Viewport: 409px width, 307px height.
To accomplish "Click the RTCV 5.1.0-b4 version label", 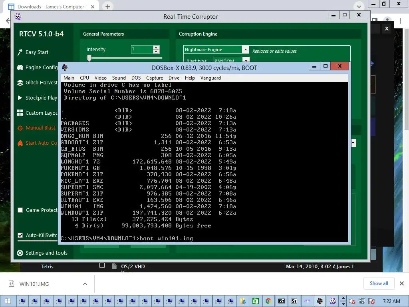I will pyautogui.click(x=41, y=34).
